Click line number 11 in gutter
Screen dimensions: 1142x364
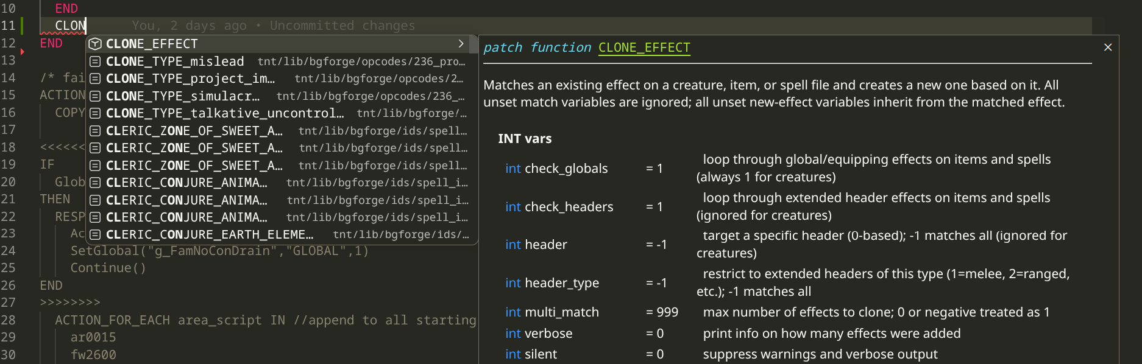tap(9, 26)
